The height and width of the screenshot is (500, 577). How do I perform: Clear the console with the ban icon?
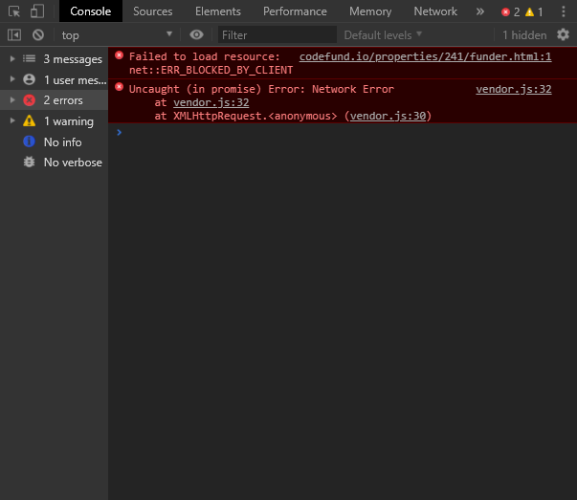click(x=38, y=35)
